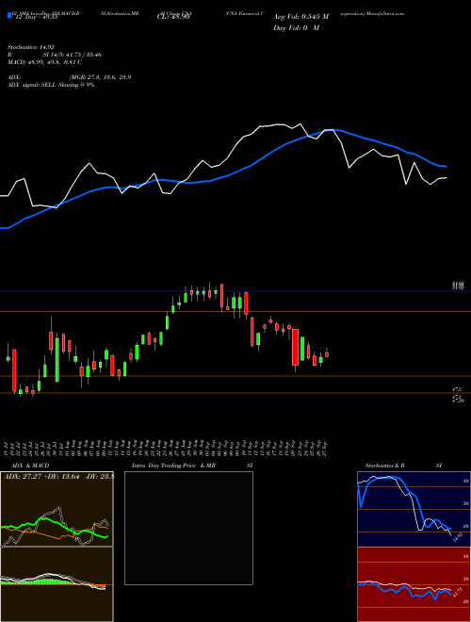Click the MACD: 48.99, 49.8 values line
Viewport: 471px width, 622px height.
pos(44,62)
